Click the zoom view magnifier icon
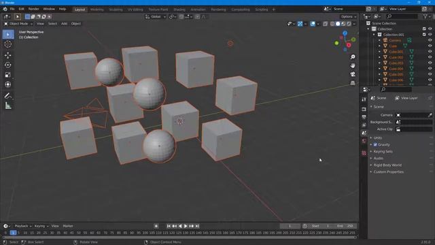The image size is (435, 245). click(353, 57)
